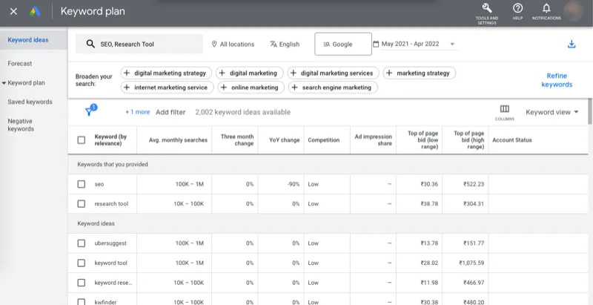Download keyword ideas using download icon
This screenshot has width=593, height=305.
[x=571, y=45]
